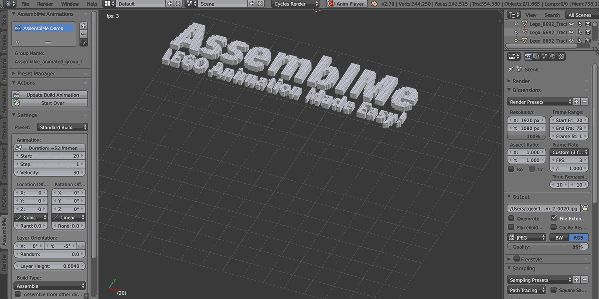
Task: Cancel the Anim Player job
Action: (x=331, y=4)
